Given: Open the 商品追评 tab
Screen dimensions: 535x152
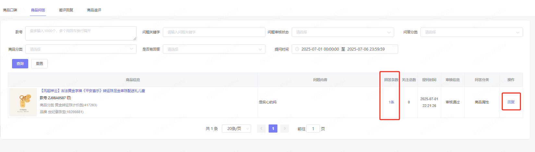Looking at the screenshot, I should pos(94,10).
